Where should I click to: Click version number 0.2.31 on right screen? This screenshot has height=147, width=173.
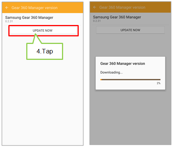pos(97,21)
